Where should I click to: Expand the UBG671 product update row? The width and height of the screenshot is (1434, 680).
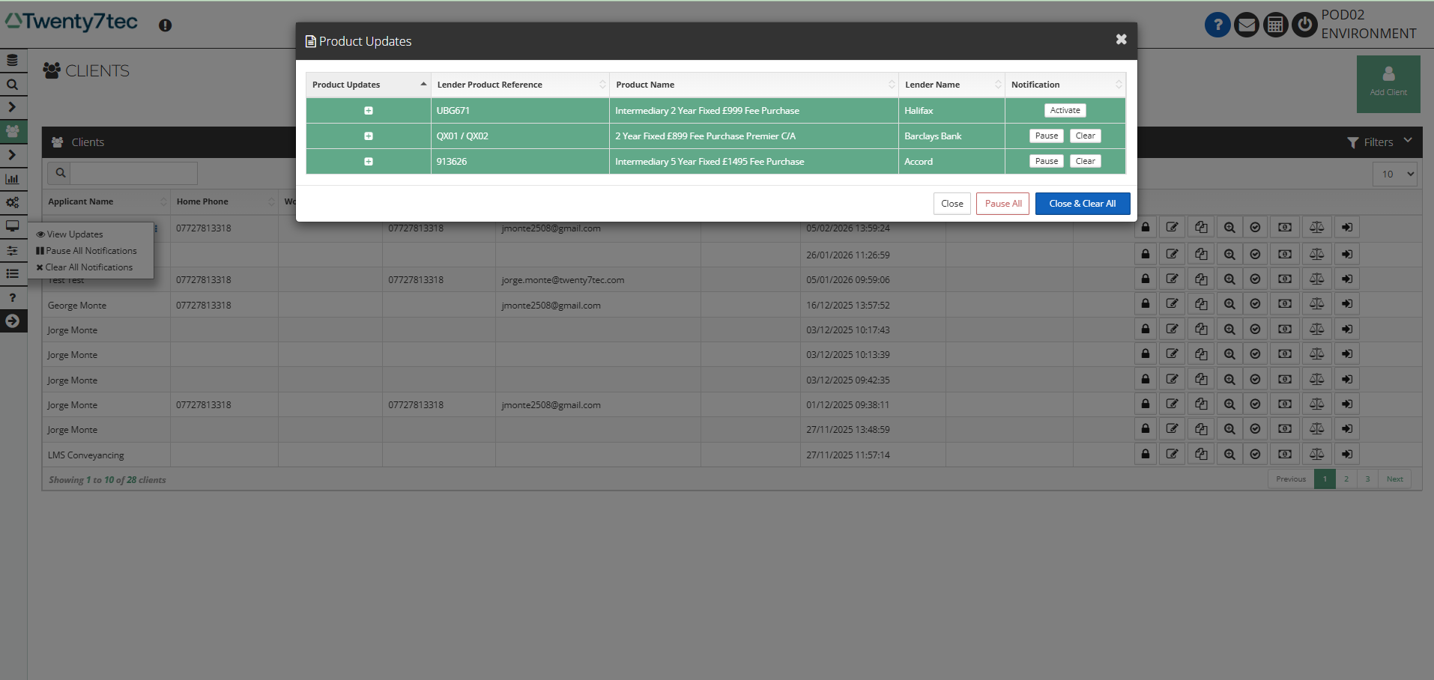[369, 111]
